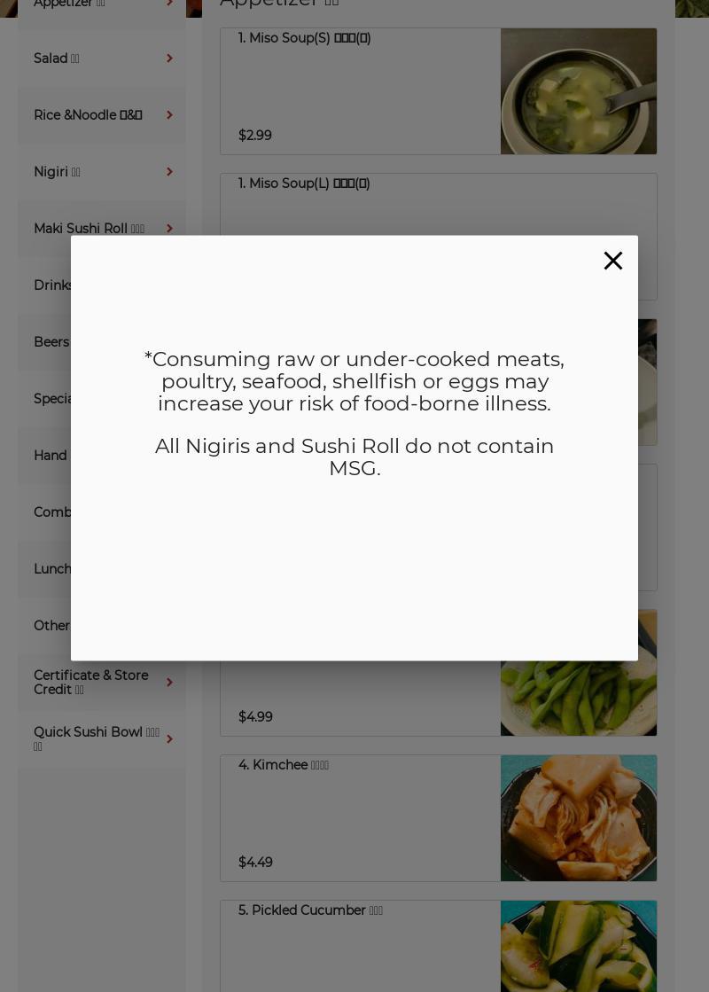Select the Miso Soup (L) item
The image size is (709, 992).
[x=439, y=205]
